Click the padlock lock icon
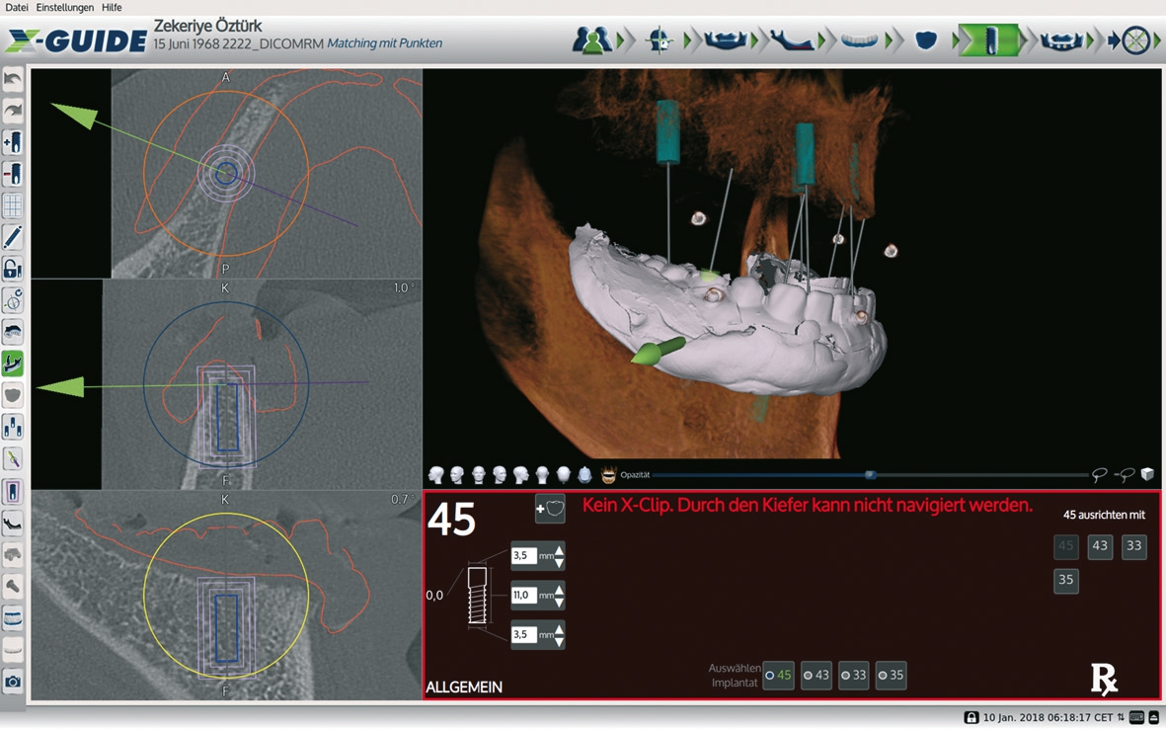1166x729 pixels. [x=13, y=269]
